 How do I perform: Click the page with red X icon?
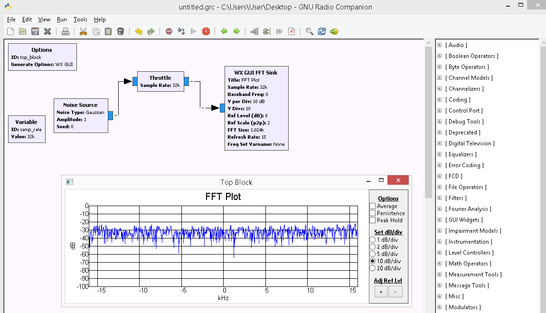[292, 32]
